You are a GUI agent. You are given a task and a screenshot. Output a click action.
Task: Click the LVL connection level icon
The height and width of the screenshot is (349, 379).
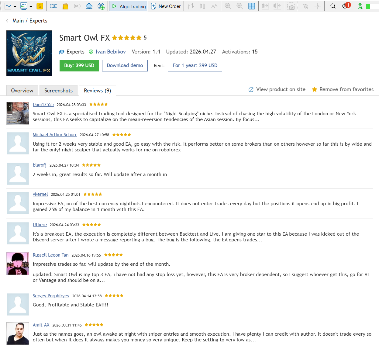pyautogui.click(x=360, y=6)
